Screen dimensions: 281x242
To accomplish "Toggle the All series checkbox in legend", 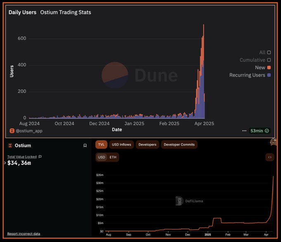I will (x=269, y=52).
